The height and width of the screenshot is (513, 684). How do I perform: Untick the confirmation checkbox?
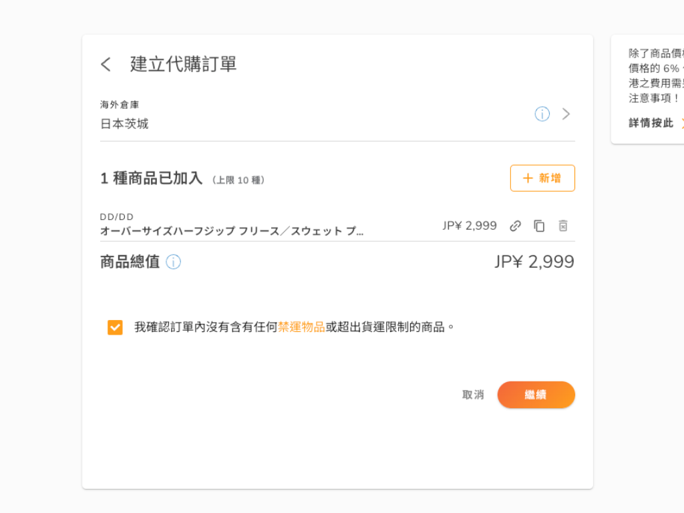(115, 327)
